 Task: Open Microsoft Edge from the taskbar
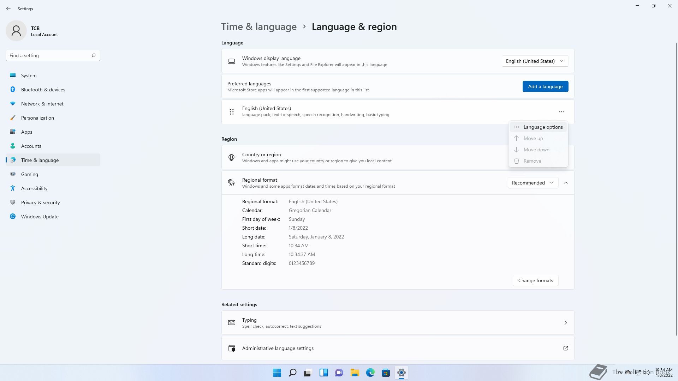[370, 373]
